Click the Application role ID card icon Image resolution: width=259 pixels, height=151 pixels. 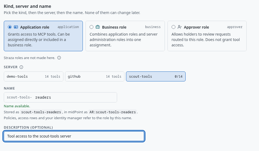[16, 27]
